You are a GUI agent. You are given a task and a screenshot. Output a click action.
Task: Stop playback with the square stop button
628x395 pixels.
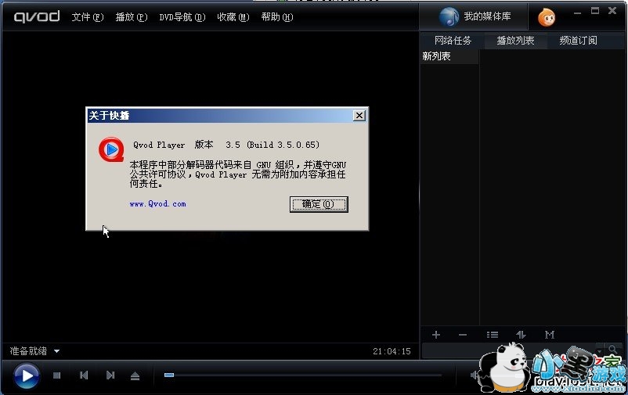[57, 375]
